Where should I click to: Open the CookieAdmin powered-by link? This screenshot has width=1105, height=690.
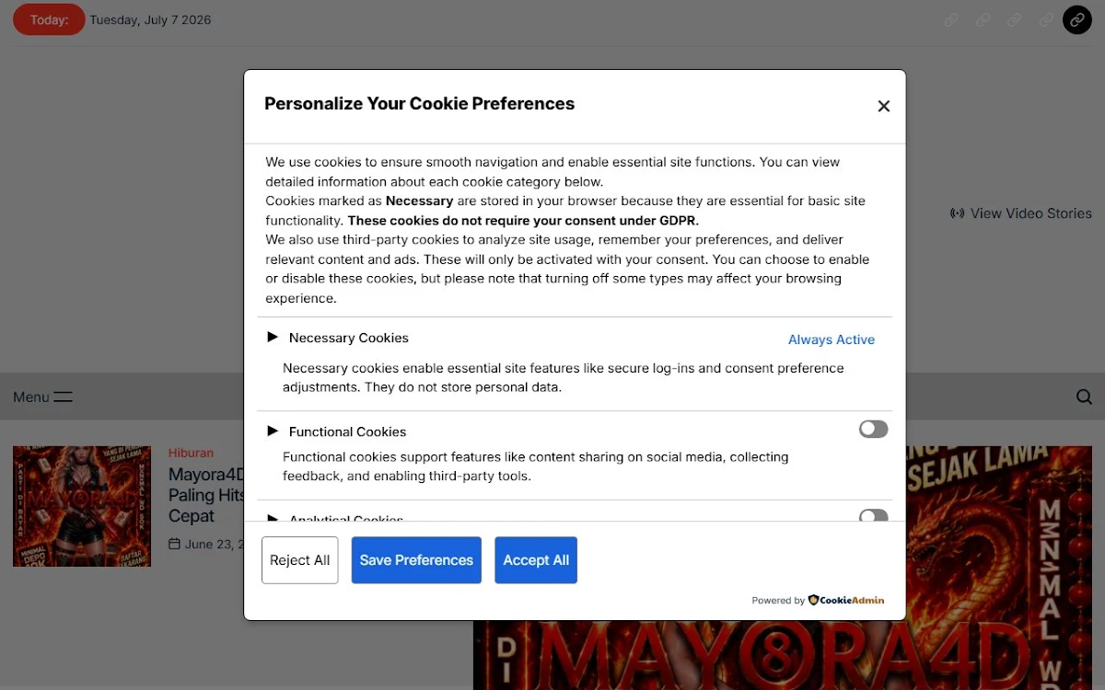[x=846, y=600]
